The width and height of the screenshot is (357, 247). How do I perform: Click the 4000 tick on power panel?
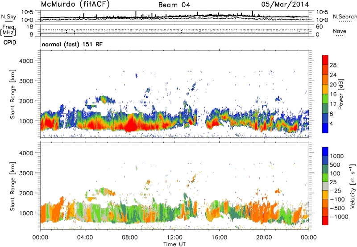pyautogui.click(x=26, y=61)
